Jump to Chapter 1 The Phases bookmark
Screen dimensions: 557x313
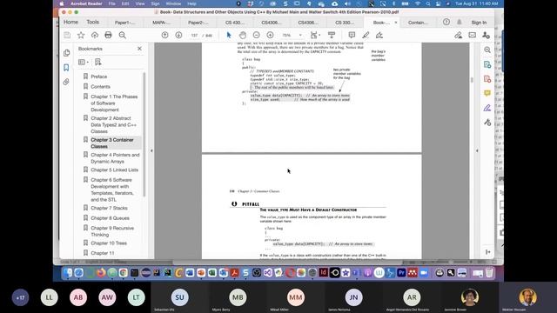(x=114, y=103)
